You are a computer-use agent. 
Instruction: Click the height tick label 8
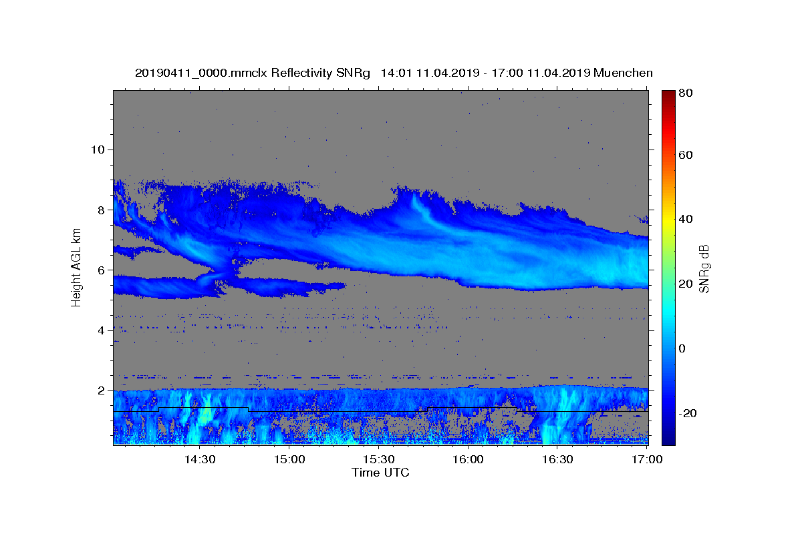point(102,210)
